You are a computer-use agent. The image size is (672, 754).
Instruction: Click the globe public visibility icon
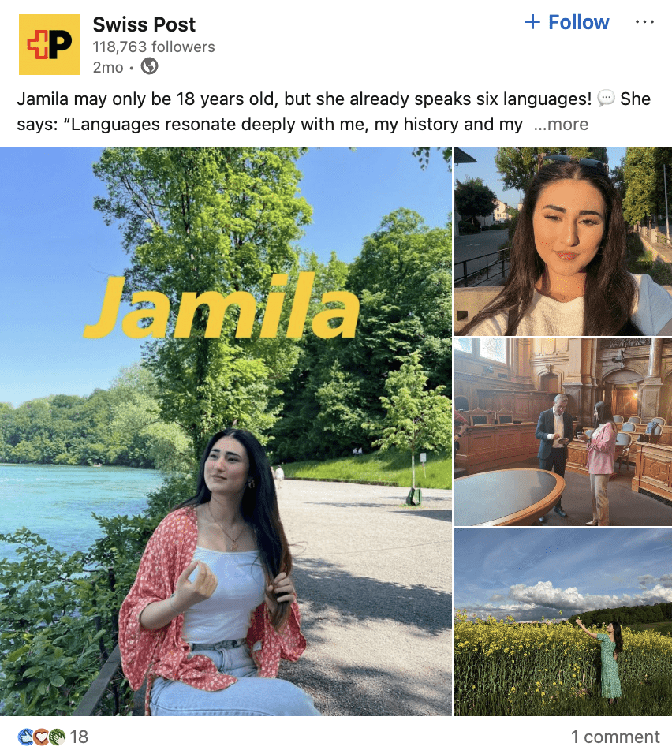[x=149, y=66]
